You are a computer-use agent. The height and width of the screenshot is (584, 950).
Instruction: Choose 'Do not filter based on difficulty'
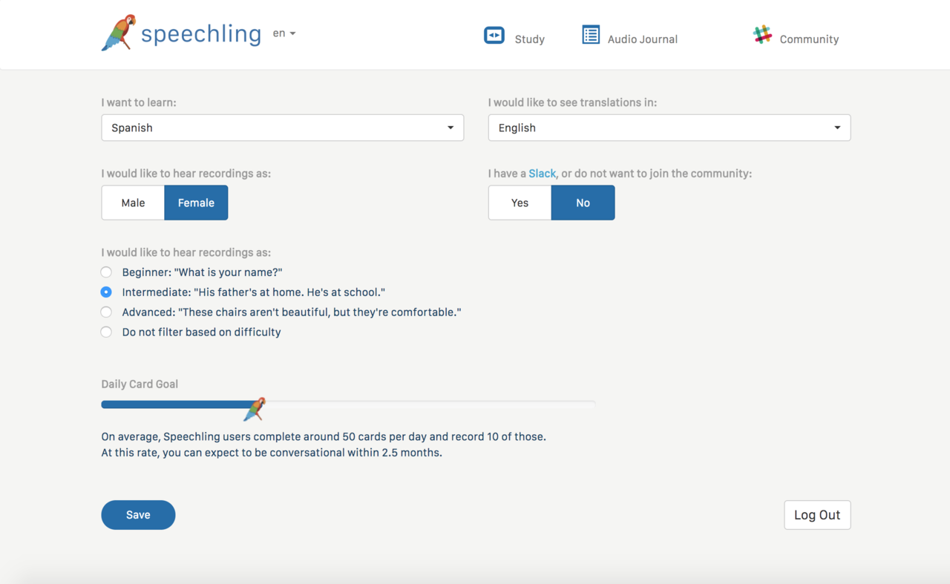coord(107,332)
